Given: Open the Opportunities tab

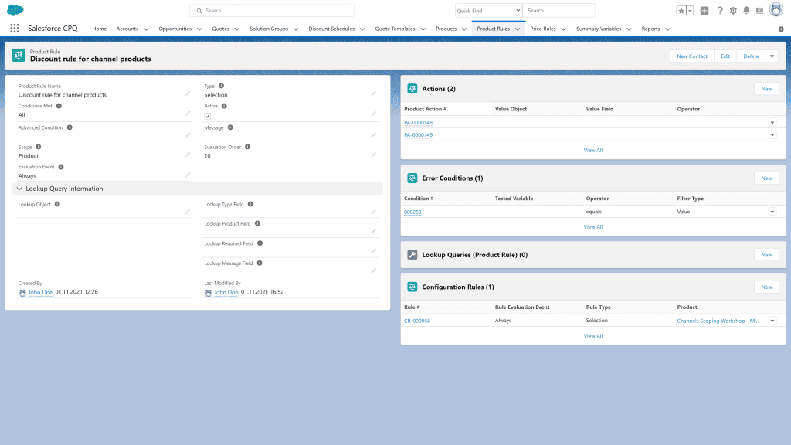Looking at the screenshot, I should pos(175,29).
